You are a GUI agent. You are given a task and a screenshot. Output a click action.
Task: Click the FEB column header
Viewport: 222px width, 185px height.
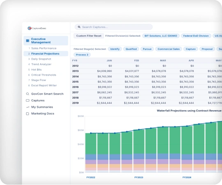coord(136,60)
